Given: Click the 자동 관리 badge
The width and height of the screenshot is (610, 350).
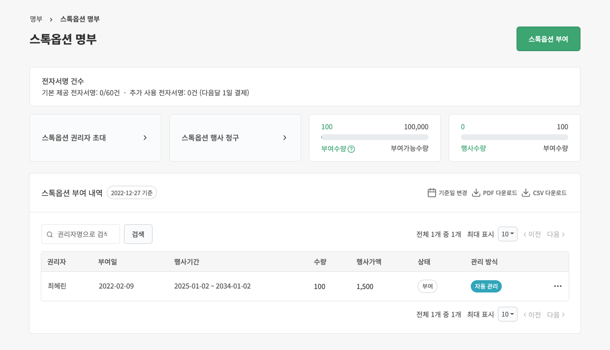Looking at the screenshot, I should [x=486, y=286].
